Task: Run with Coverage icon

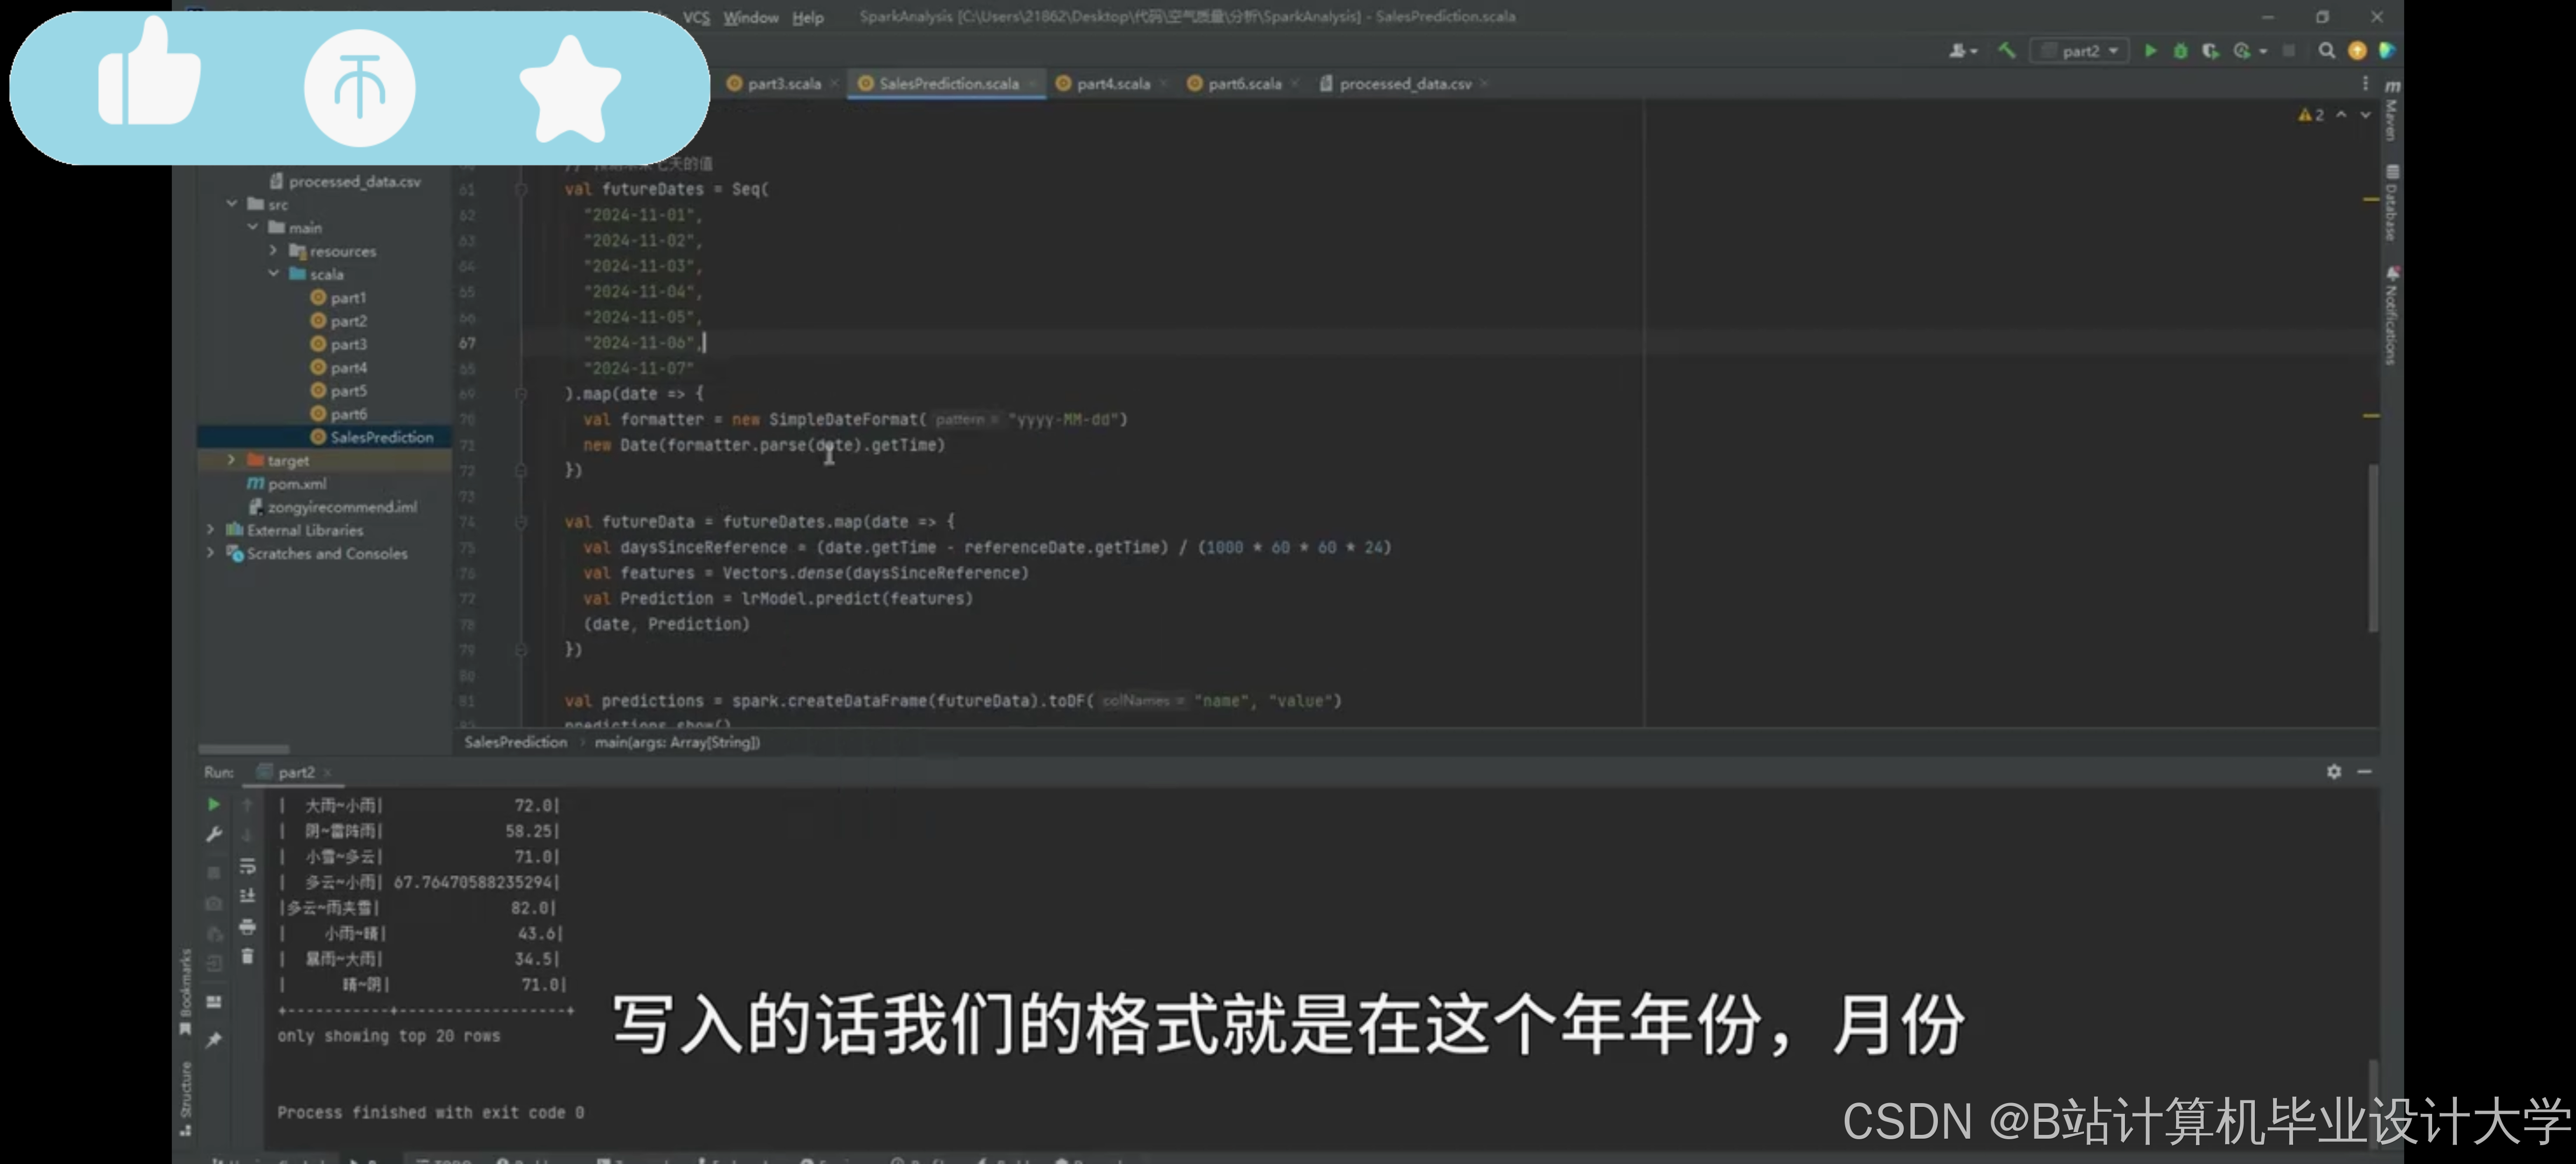Action: coord(2210,51)
